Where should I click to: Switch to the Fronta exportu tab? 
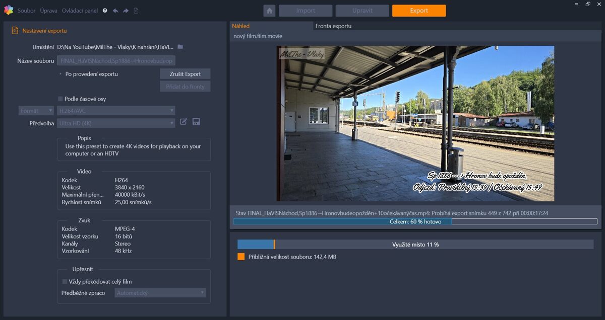click(x=333, y=26)
